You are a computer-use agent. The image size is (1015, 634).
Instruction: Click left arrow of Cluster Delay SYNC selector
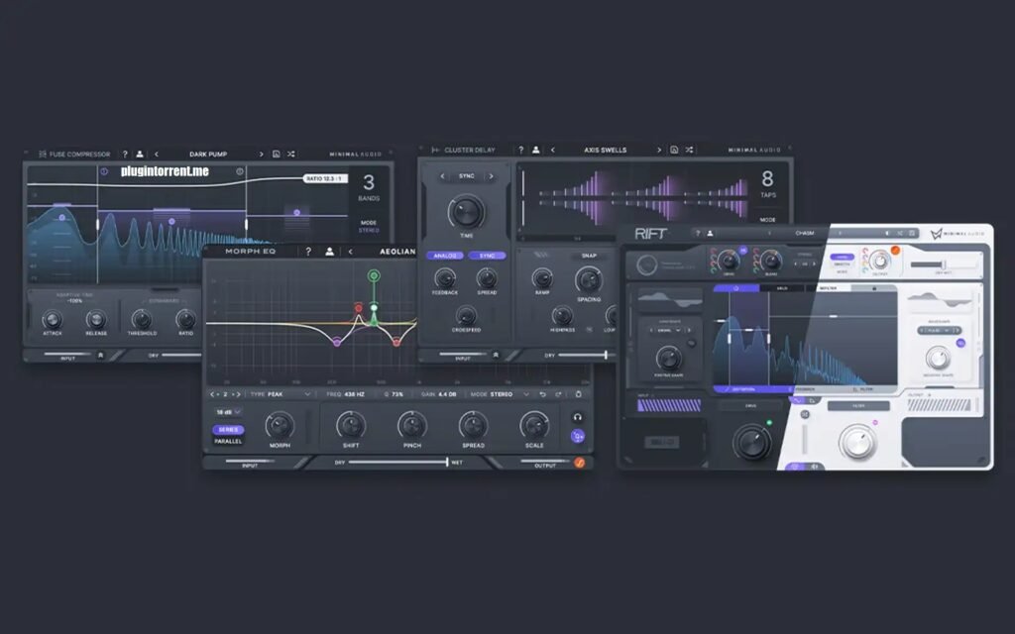[443, 176]
